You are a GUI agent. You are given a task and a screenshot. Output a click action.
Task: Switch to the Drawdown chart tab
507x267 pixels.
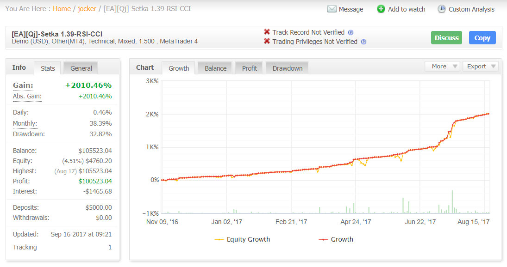pos(287,68)
